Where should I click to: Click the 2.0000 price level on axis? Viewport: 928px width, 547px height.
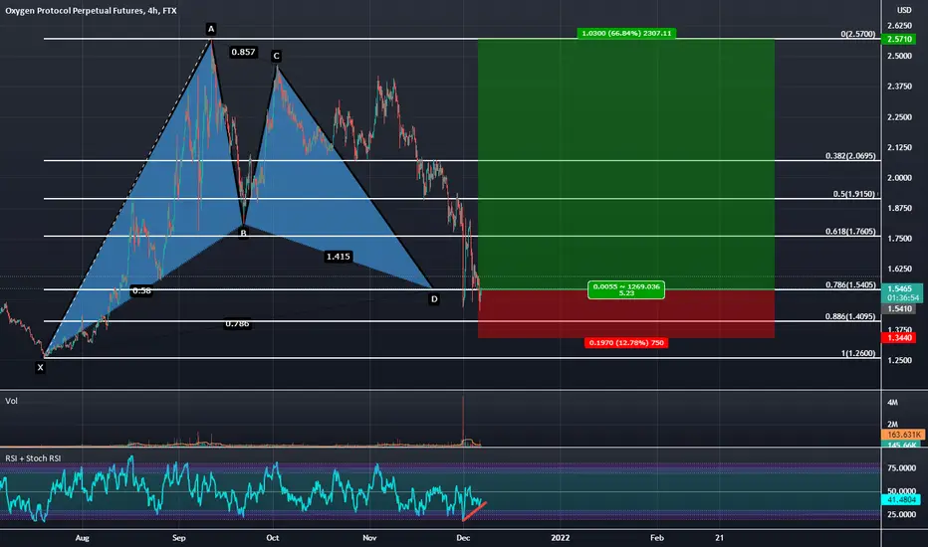899,177
